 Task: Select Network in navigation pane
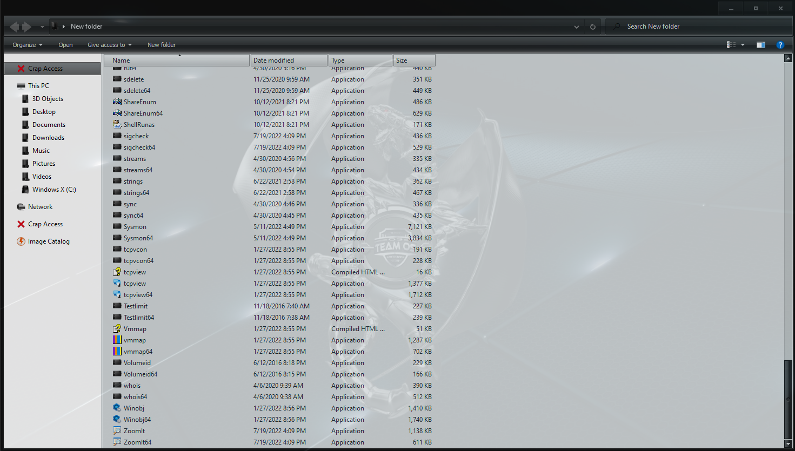[41, 207]
